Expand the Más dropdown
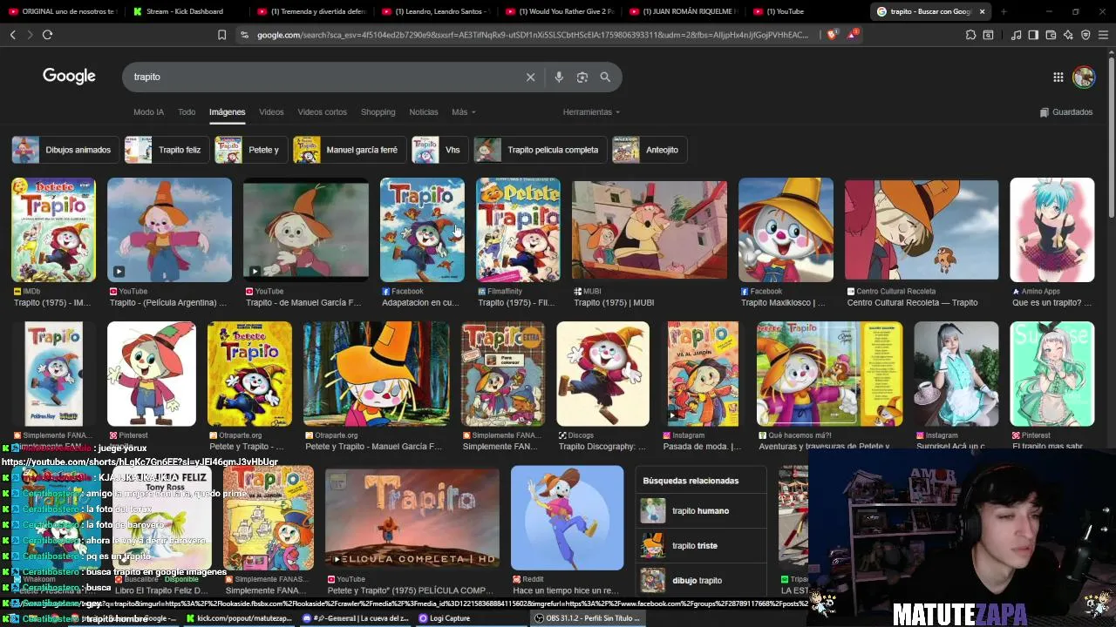1116x627 pixels. click(463, 112)
